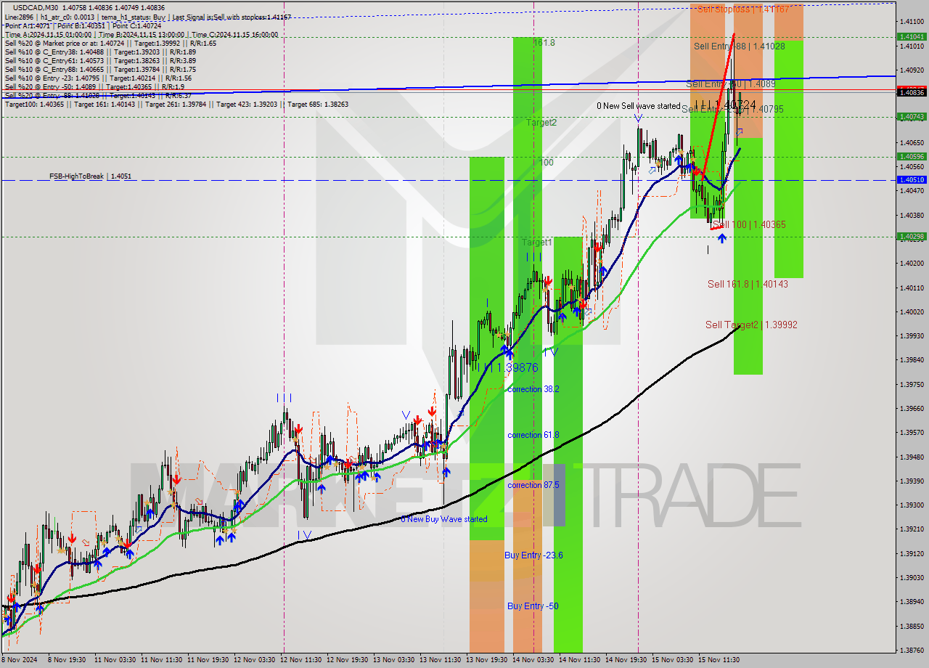
Task: Click the green 1.40298 price tag
Action: point(912,236)
